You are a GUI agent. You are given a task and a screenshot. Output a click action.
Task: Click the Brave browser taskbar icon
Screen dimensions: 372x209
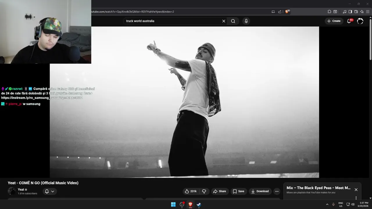tap(190, 204)
